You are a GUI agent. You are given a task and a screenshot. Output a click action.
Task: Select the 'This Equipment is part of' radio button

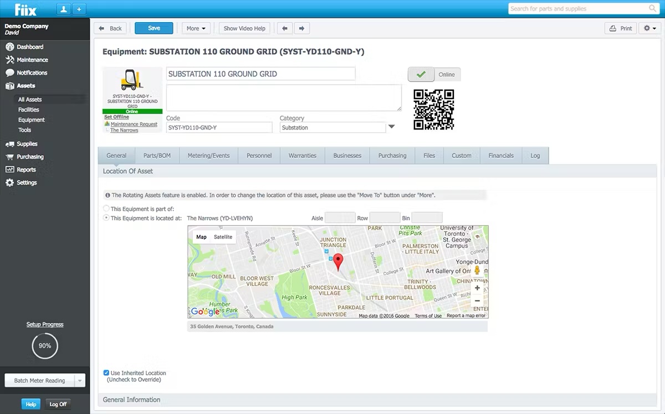[106, 208]
